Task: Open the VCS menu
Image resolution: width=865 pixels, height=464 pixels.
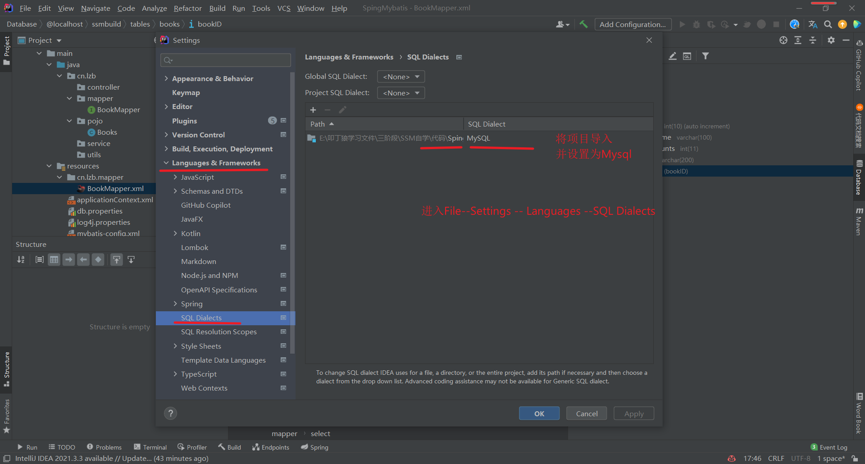Action: 284,8
